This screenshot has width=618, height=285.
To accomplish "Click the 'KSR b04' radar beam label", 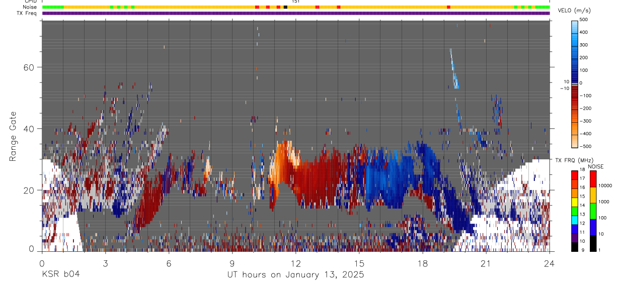I will [60, 274].
